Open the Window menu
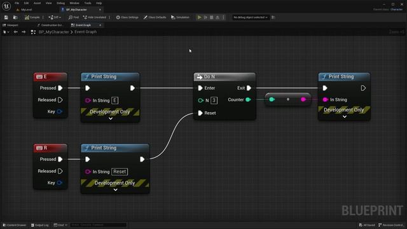The image size is (407, 229). pos(74,3)
